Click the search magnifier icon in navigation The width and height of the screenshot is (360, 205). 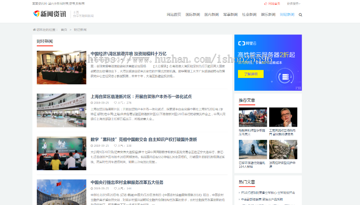300,15
